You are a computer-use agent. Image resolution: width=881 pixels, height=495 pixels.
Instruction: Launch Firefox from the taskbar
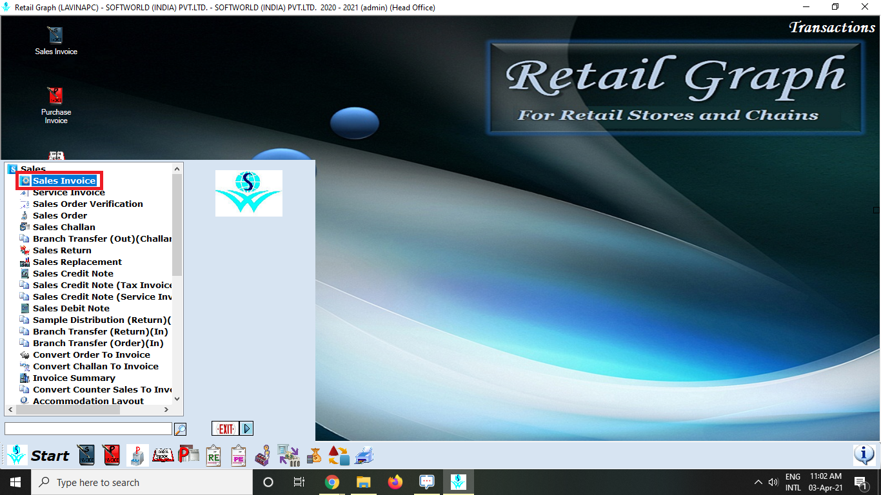coord(395,482)
